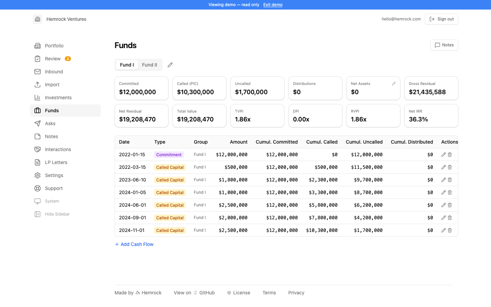Click the Net IRR 36.3% card
The image size is (491, 307).
(x=431, y=116)
